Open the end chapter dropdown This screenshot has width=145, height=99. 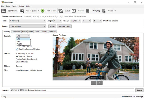[98, 21]
